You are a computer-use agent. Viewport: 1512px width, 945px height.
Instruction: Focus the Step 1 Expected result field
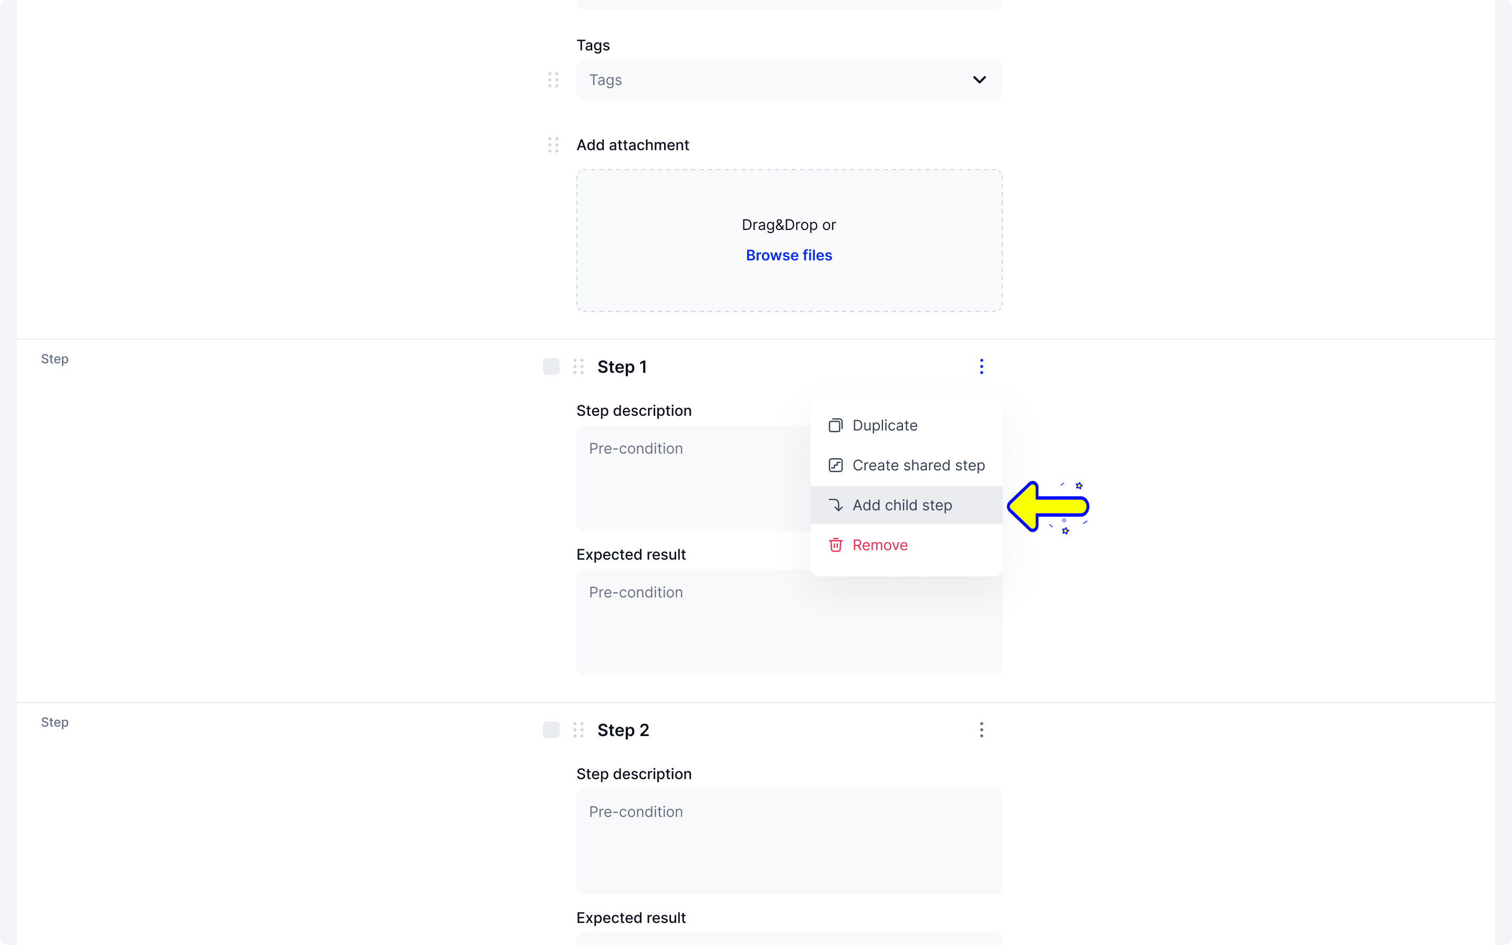point(789,622)
